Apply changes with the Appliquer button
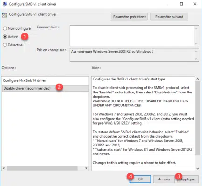 tap(188, 179)
